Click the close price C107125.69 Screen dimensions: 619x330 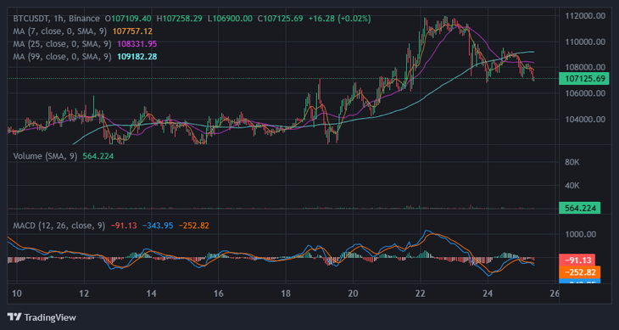[281, 19]
